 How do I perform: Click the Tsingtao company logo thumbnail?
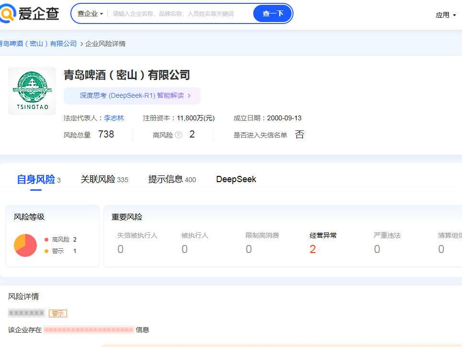click(32, 91)
